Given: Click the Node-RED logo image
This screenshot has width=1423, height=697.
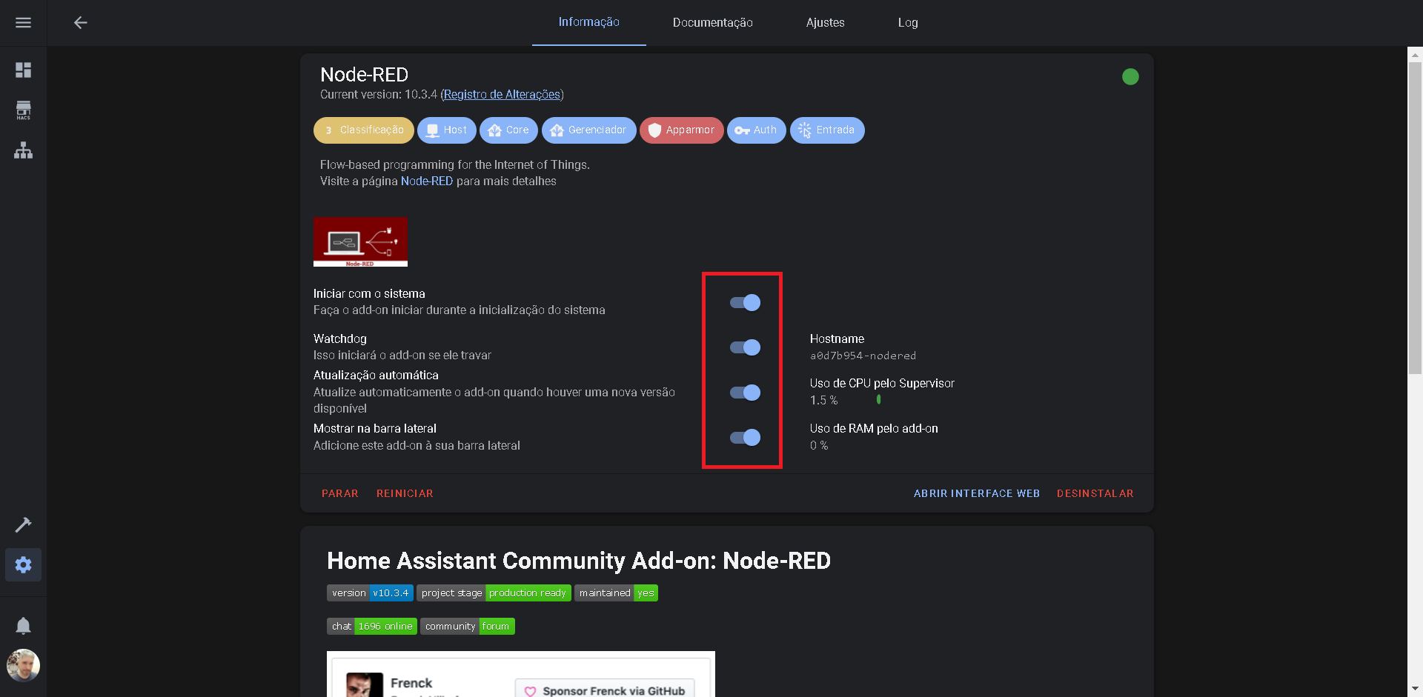Looking at the screenshot, I should click(x=360, y=242).
